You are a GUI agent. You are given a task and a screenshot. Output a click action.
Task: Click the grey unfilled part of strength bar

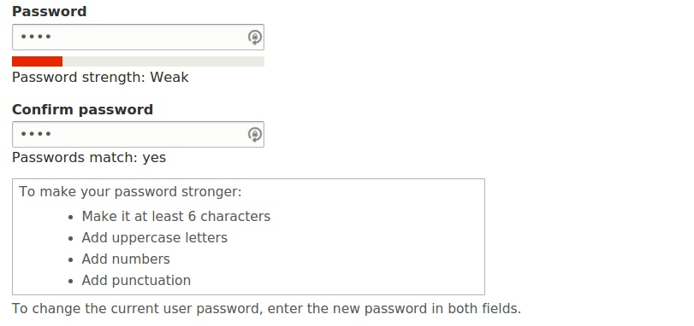(163, 61)
